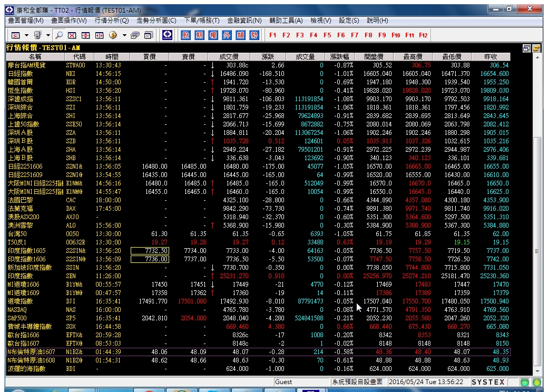Open the 行情分析(Q) menu
This screenshot has width=548, height=392.
point(112,21)
